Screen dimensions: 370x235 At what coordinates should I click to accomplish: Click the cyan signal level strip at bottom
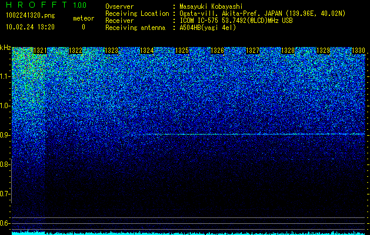[x=188, y=233]
